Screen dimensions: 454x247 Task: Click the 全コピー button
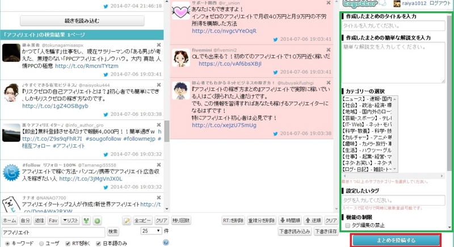coord(142,221)
